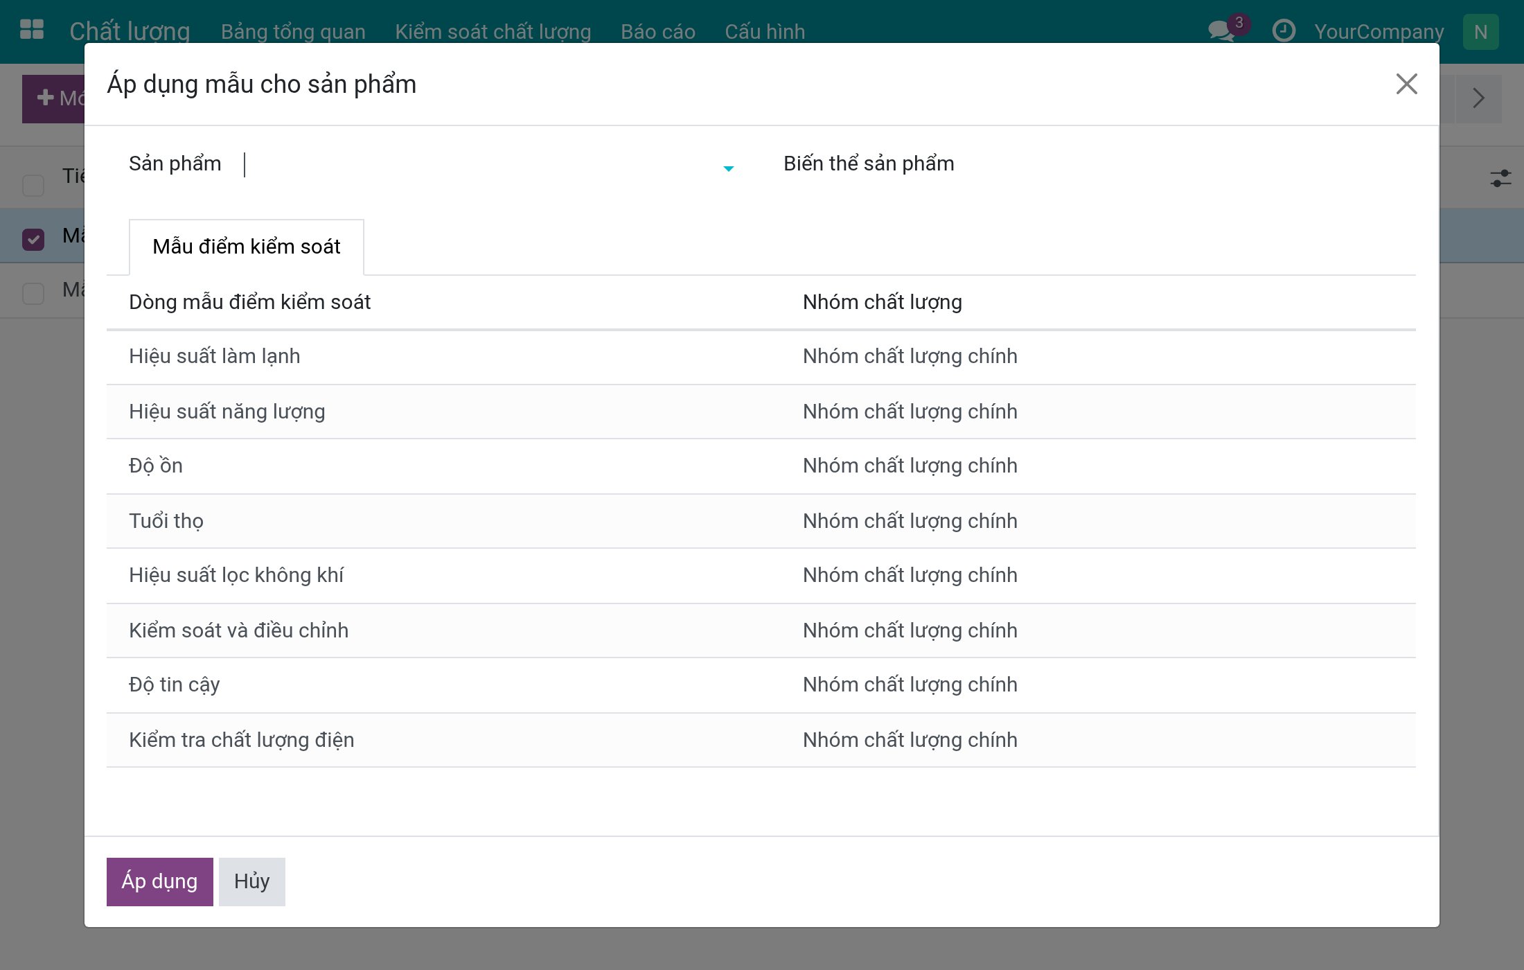The image size is (1524, 970).
Task: Click the new record button behind dialog
Action: pos(53,98)
